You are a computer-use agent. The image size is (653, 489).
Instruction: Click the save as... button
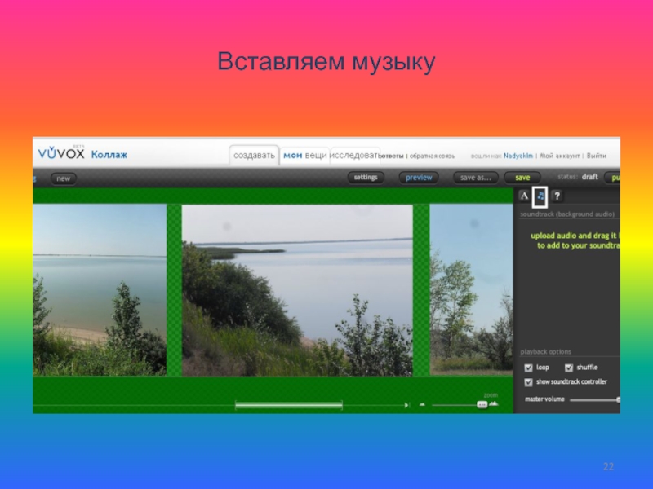476,178
